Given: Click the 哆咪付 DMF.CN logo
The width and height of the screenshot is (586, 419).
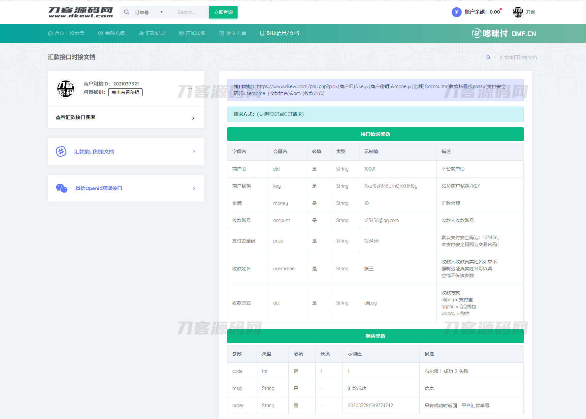Looking at the screenshot, I should click(504, 33).
